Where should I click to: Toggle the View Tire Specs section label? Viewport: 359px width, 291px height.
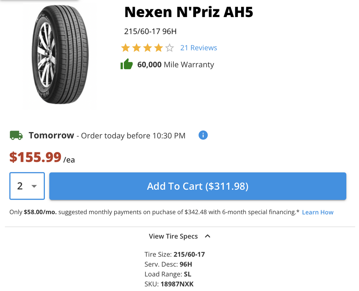tap(173, 236)
